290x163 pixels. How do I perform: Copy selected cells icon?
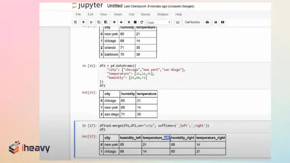[x=99, y=22]
